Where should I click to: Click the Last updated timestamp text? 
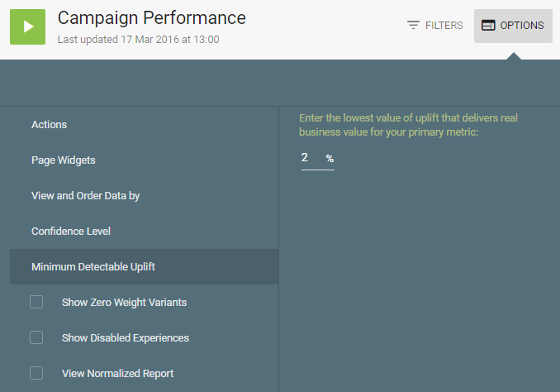tap(139, 39)
